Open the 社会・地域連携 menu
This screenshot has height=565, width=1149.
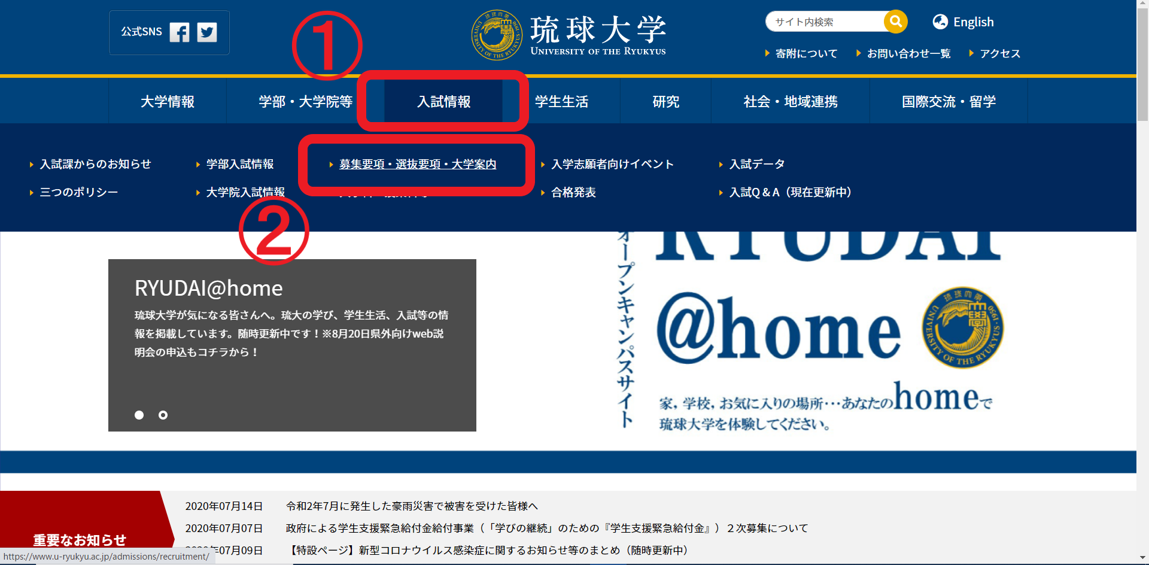point(790,101)
